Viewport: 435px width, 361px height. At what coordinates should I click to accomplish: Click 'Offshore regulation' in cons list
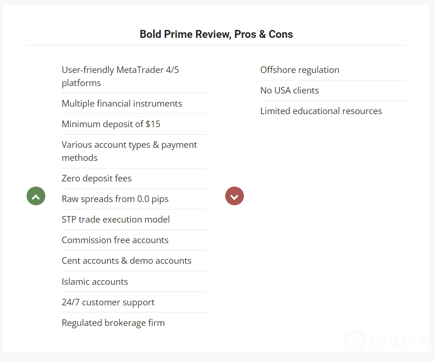(300, 70)
